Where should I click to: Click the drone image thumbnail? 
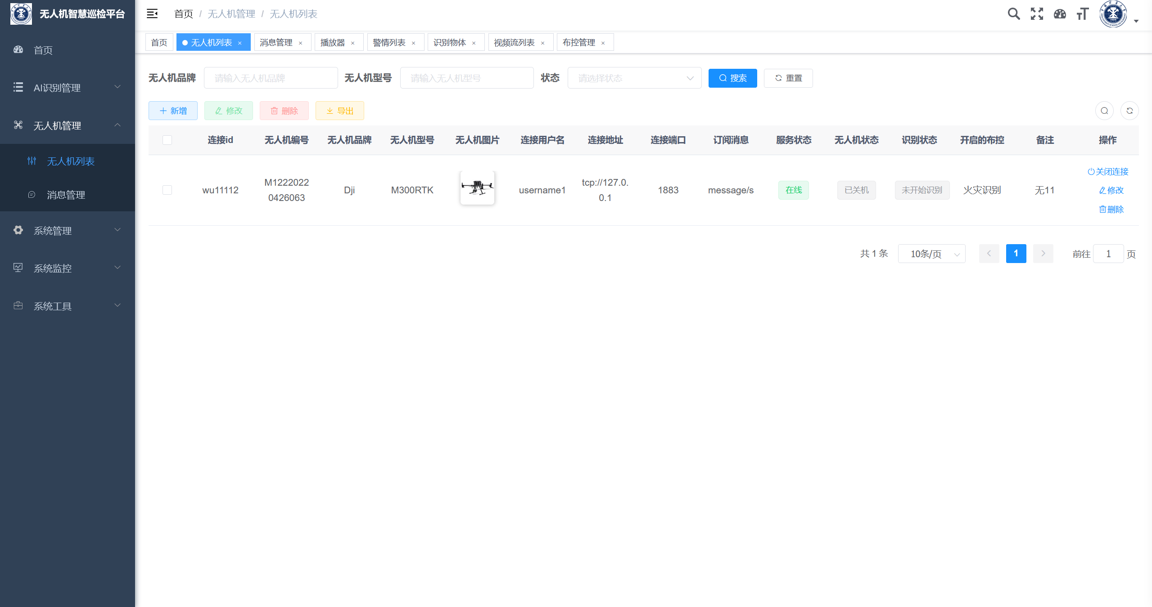[x=477, y=188]
